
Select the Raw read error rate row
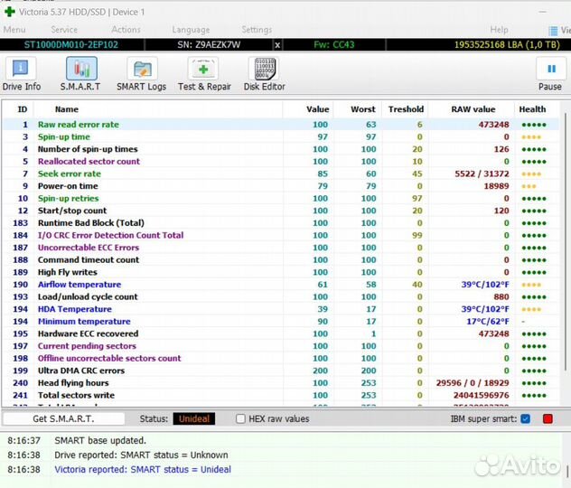(280, 125)
